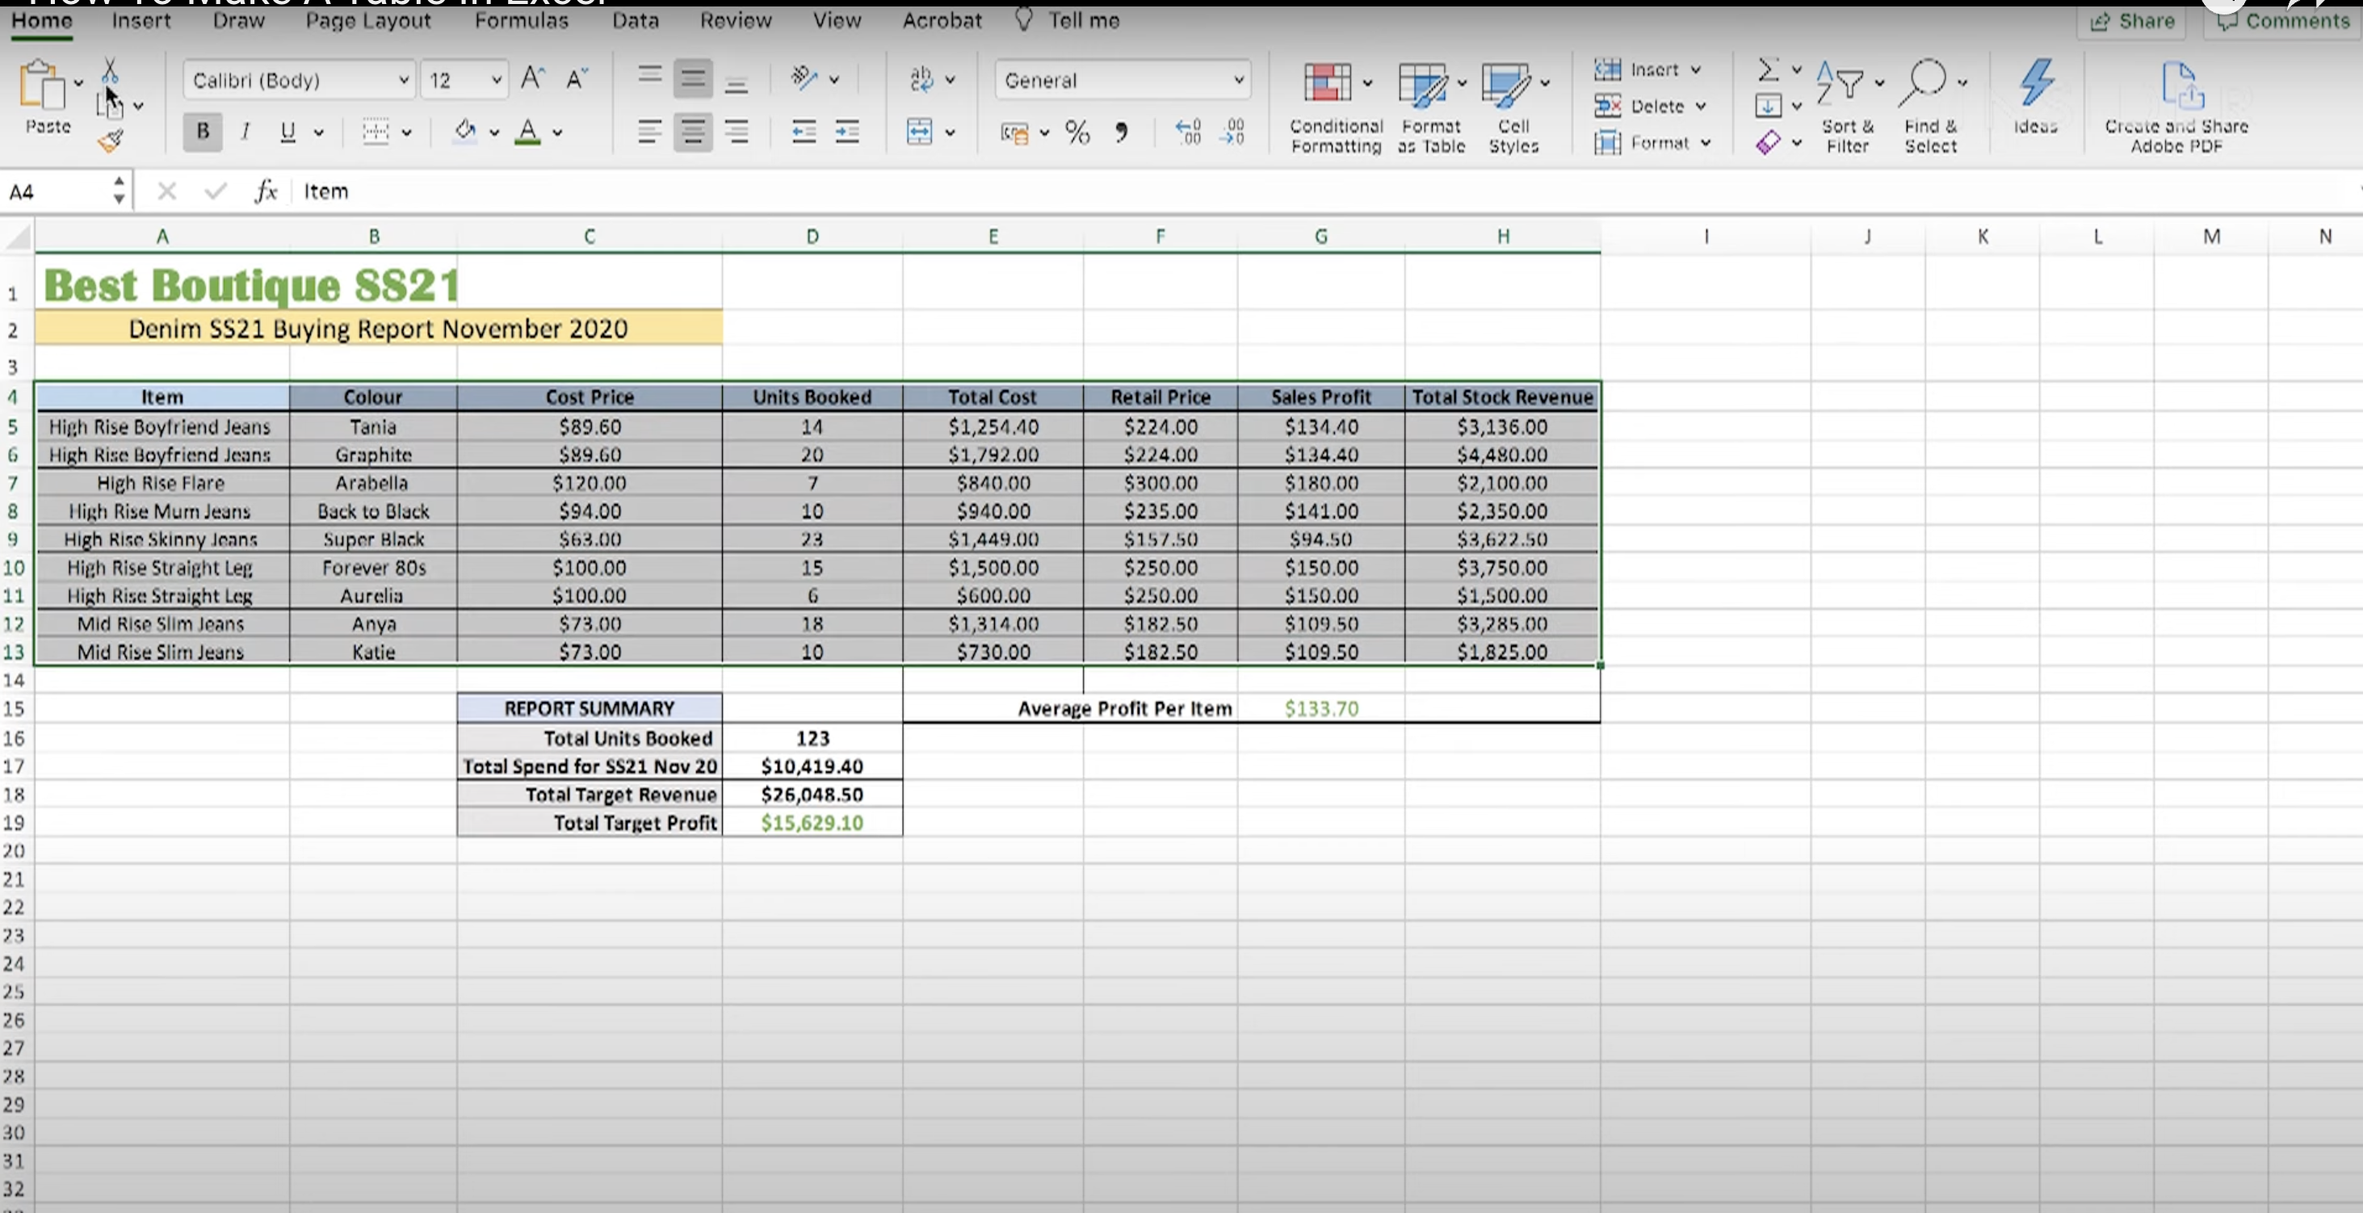Expand the General number format dropdown
Screen dimensions: 2363x1213
coord(1238,81)
